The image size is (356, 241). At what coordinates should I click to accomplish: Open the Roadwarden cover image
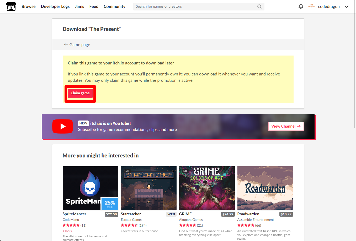[x=265, y=188]
